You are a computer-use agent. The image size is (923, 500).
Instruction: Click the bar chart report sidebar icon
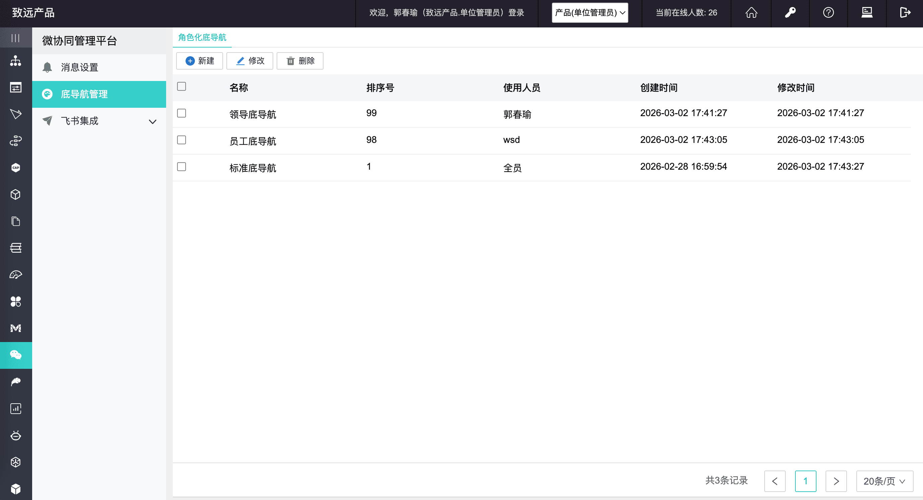15,409
